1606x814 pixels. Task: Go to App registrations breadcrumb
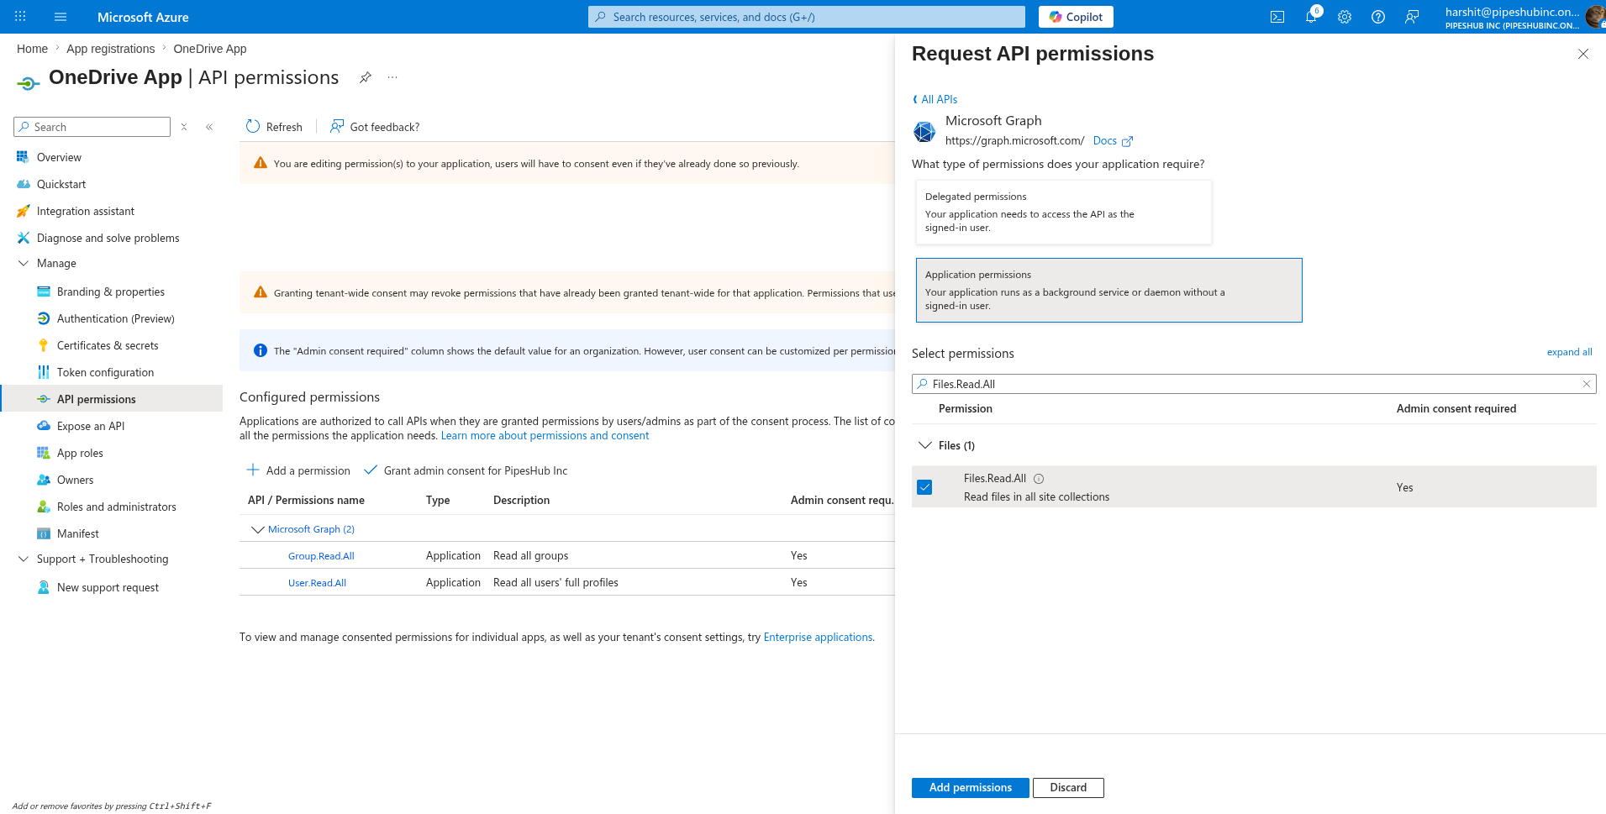(111, 49)
